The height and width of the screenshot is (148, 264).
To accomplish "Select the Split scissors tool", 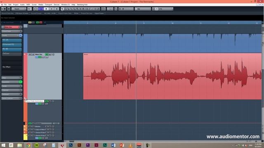I will pos(68,9).
